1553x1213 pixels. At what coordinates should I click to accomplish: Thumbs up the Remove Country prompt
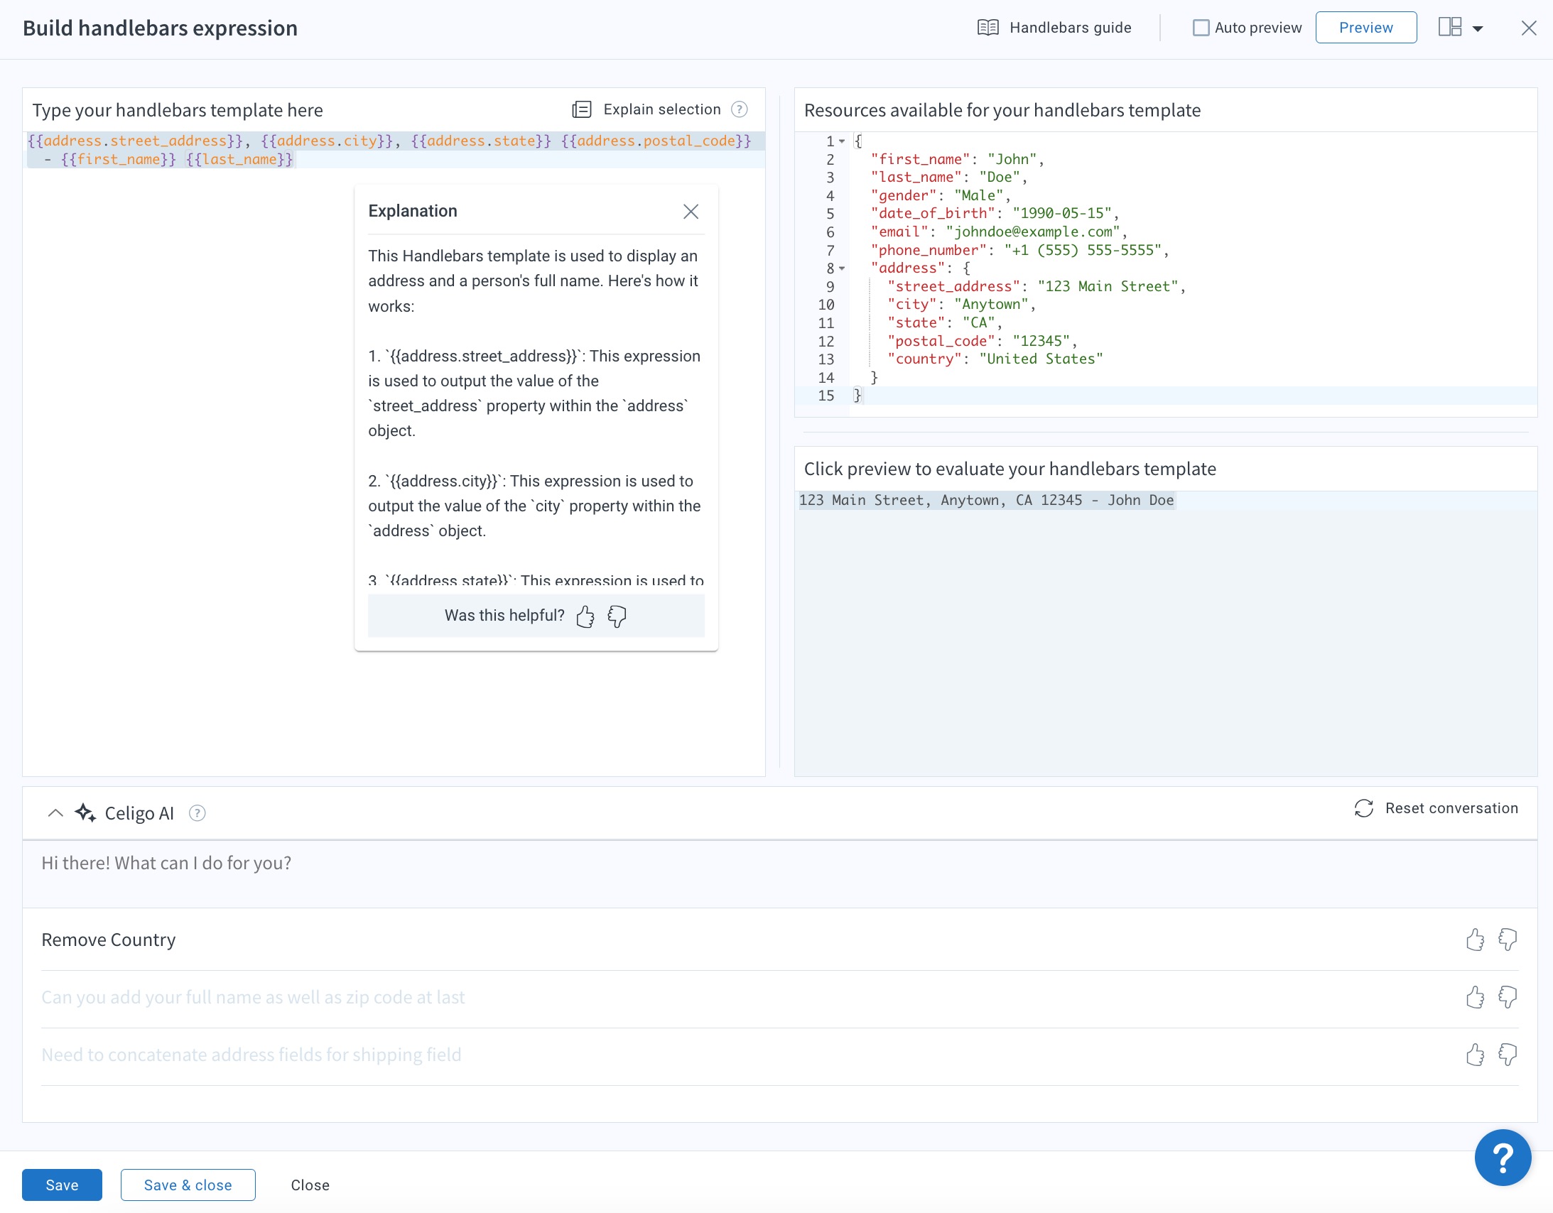coord(1475,940)
